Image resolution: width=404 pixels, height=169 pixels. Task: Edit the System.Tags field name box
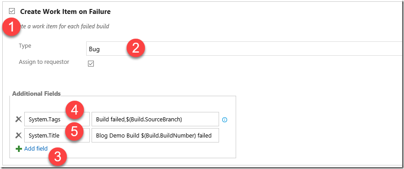pyautogui.click(x=57, y=119)
